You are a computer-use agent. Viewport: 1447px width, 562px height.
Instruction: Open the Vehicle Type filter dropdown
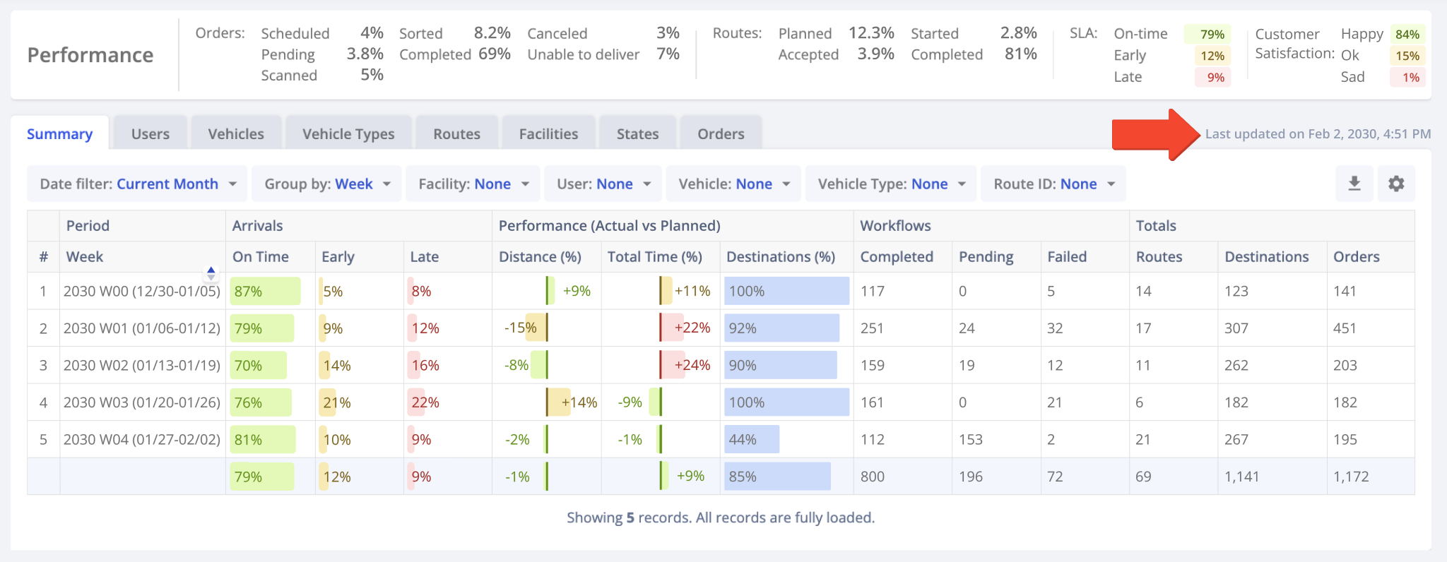[x=890, y=184]
